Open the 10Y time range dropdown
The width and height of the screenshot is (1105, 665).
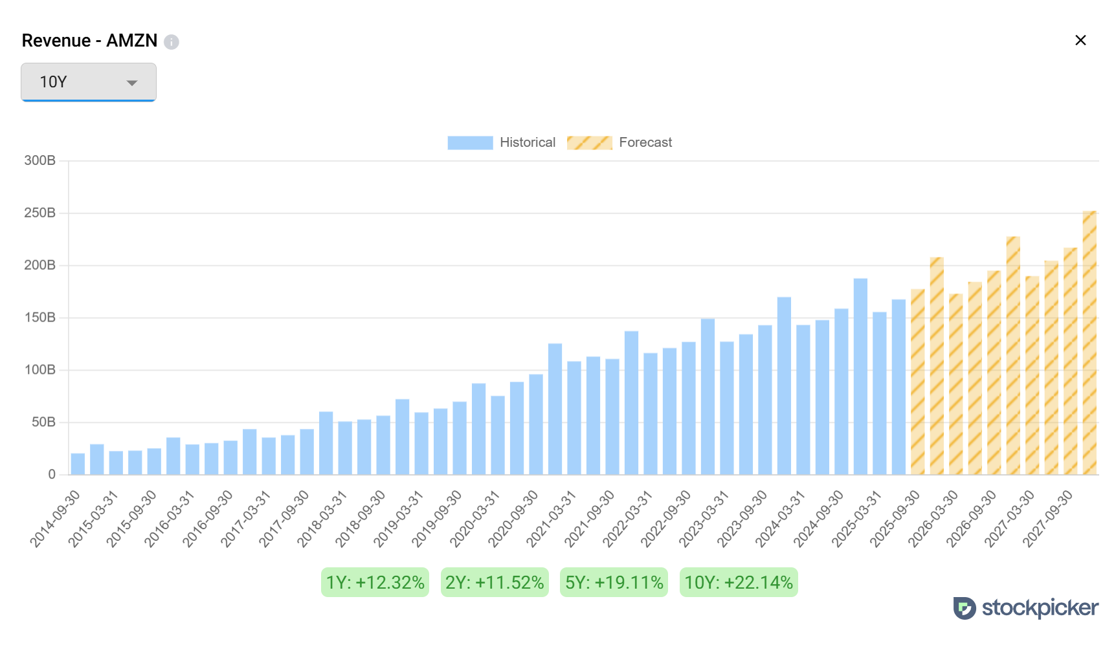(x=89, y=82)
